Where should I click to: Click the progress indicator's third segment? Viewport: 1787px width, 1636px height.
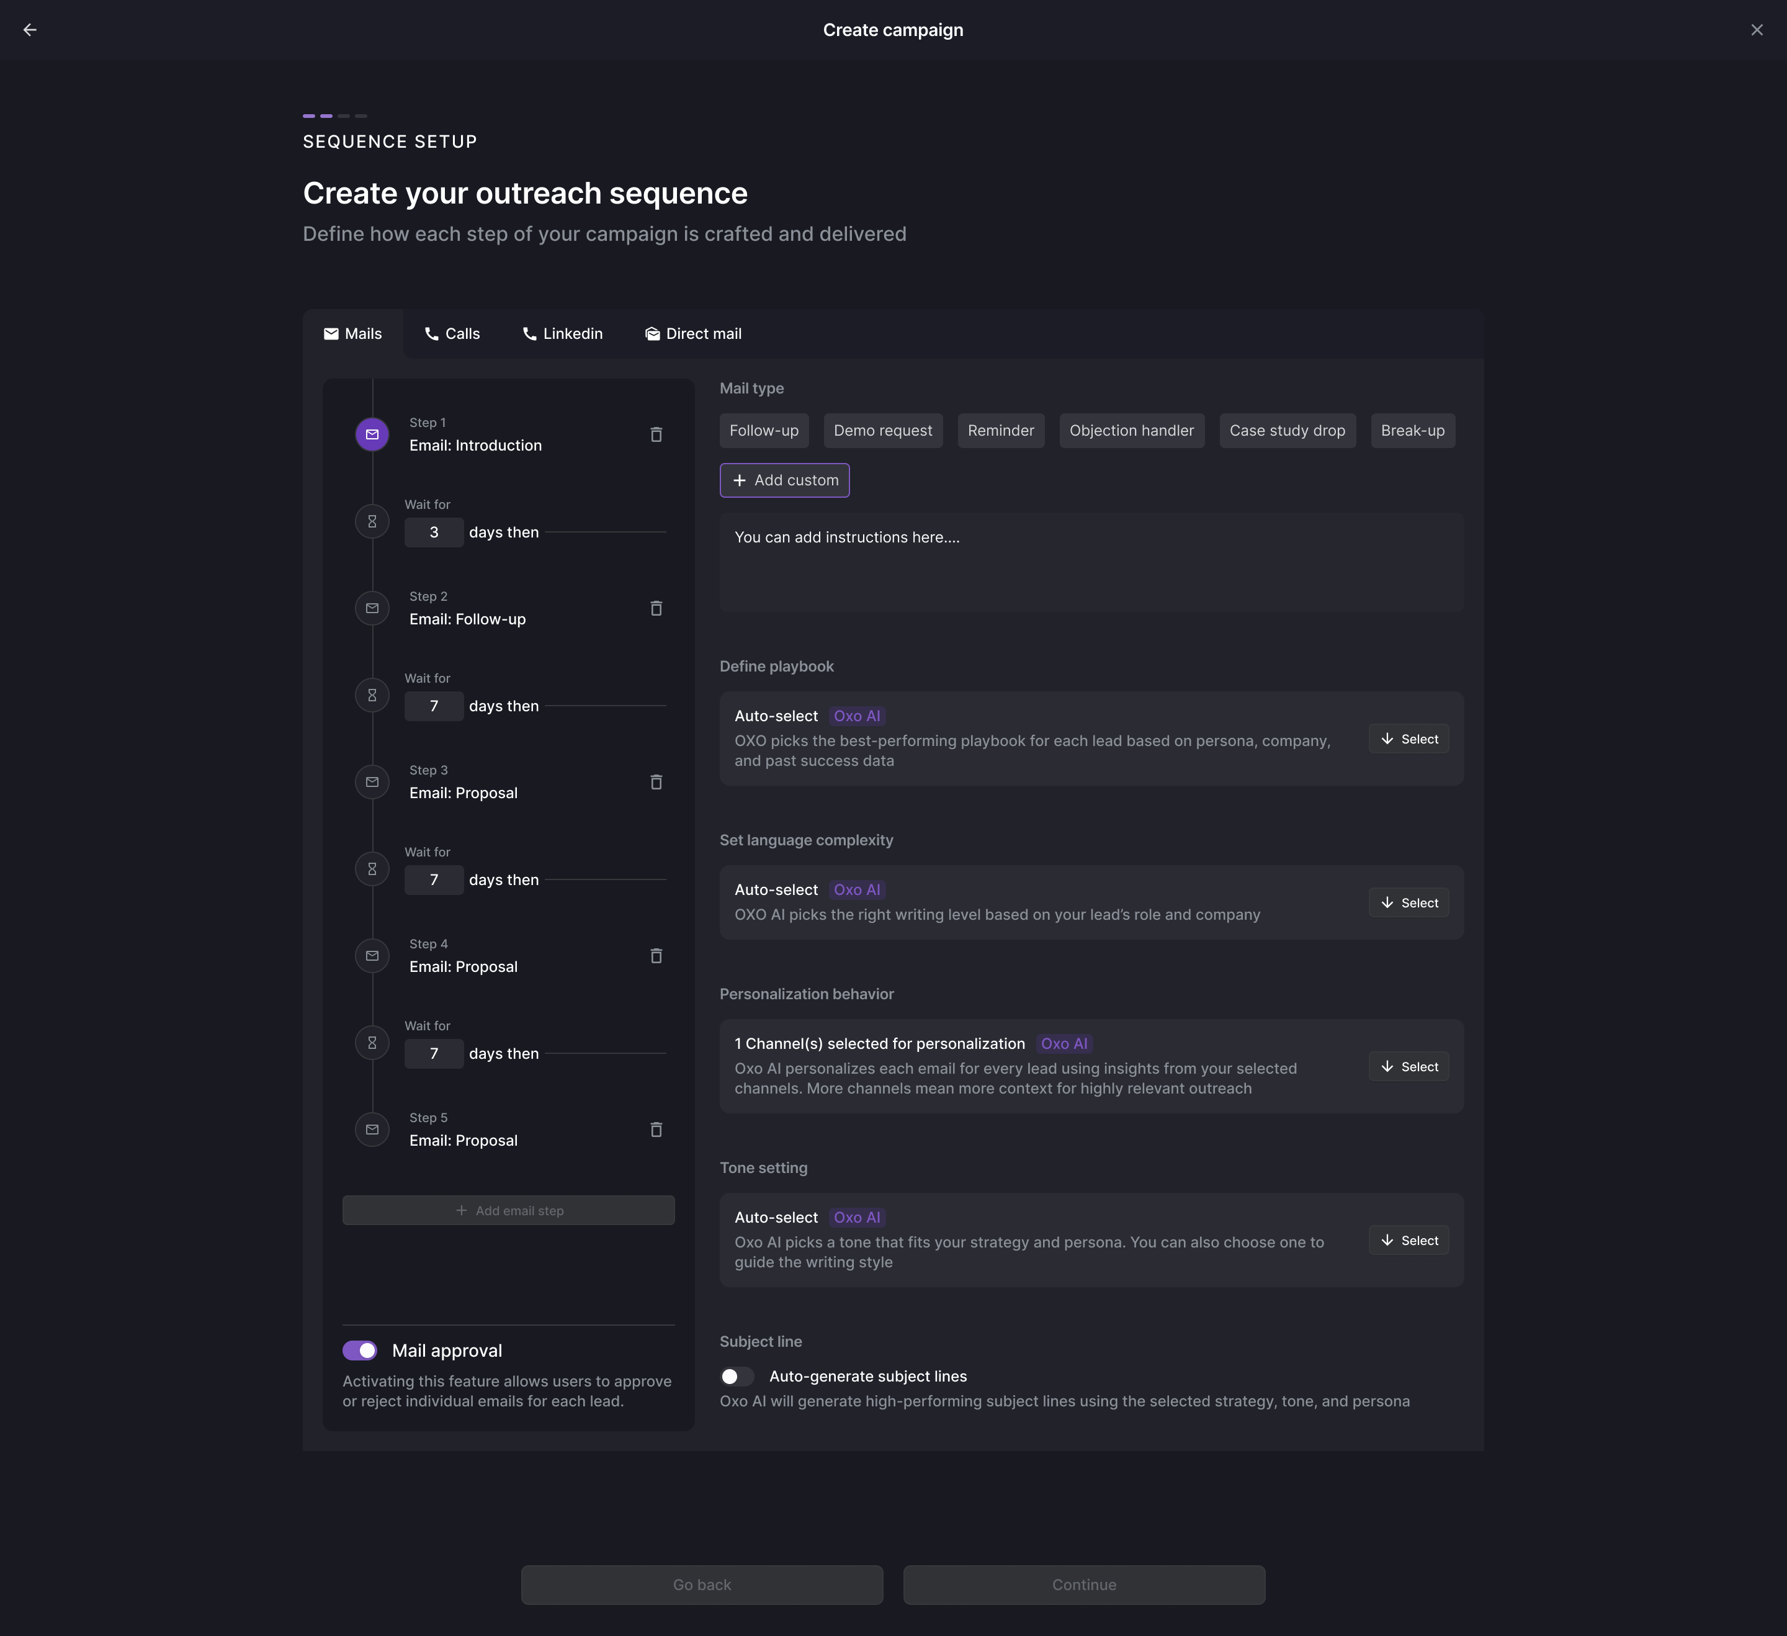[x=344, y=116]
